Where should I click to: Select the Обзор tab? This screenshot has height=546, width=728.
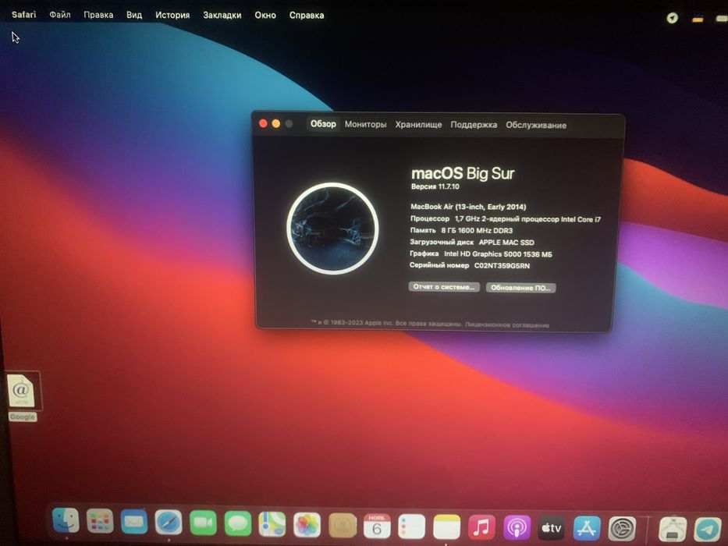point(323,124)
